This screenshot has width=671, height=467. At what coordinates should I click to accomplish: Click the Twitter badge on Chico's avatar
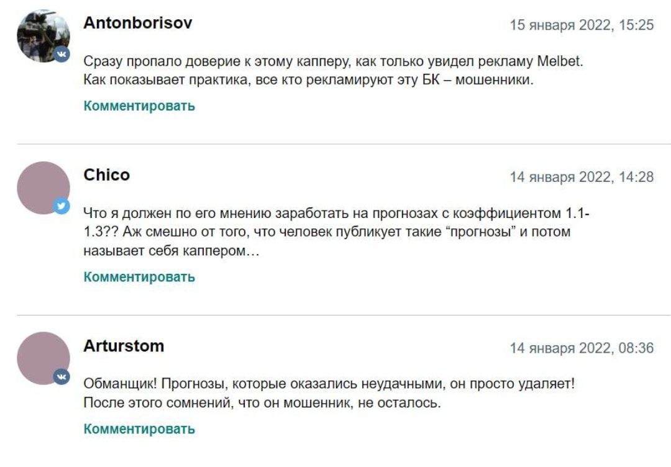(62, 206)
